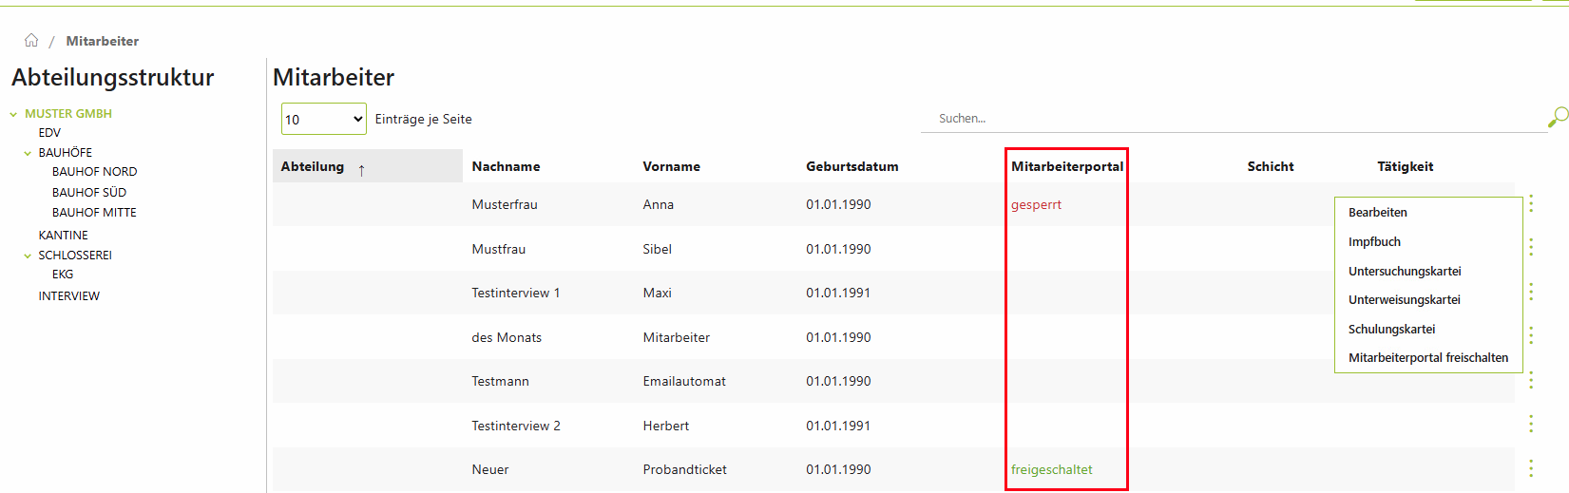This screenshot has height=493, width=1569.
Task: Select SCHLOSSEREI label in tree
Action: 75,256
